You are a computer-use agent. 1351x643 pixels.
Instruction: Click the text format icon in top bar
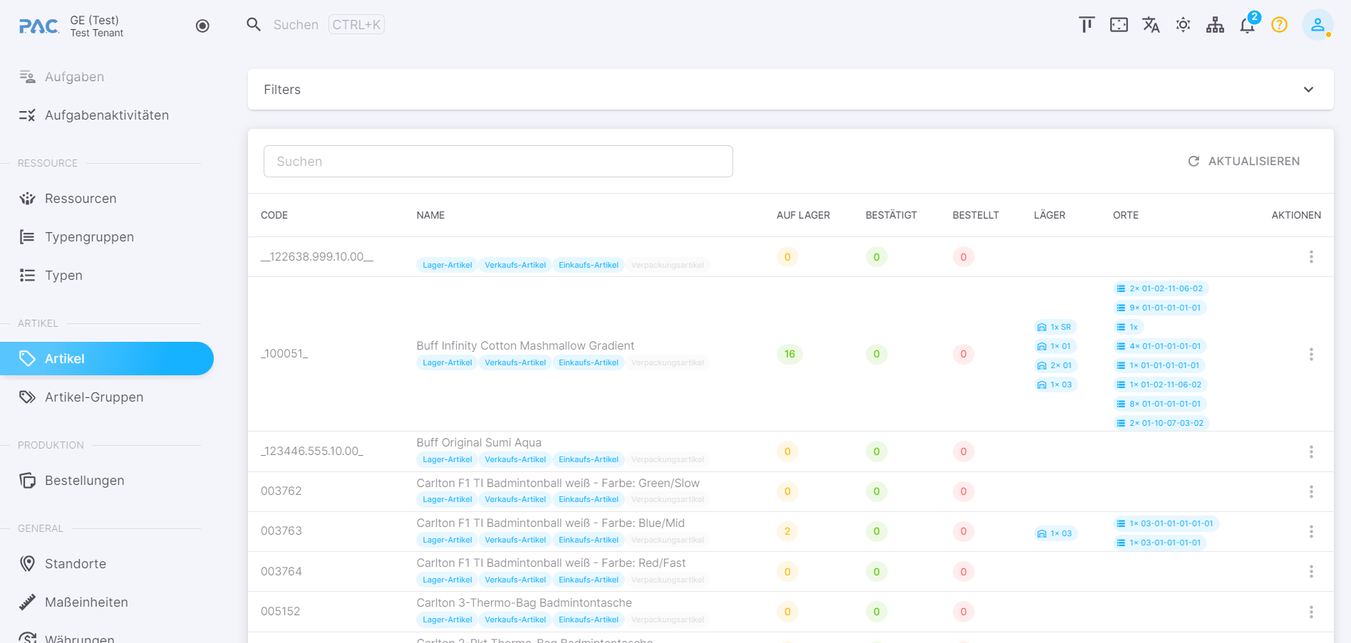click(x=1087, y=25)
